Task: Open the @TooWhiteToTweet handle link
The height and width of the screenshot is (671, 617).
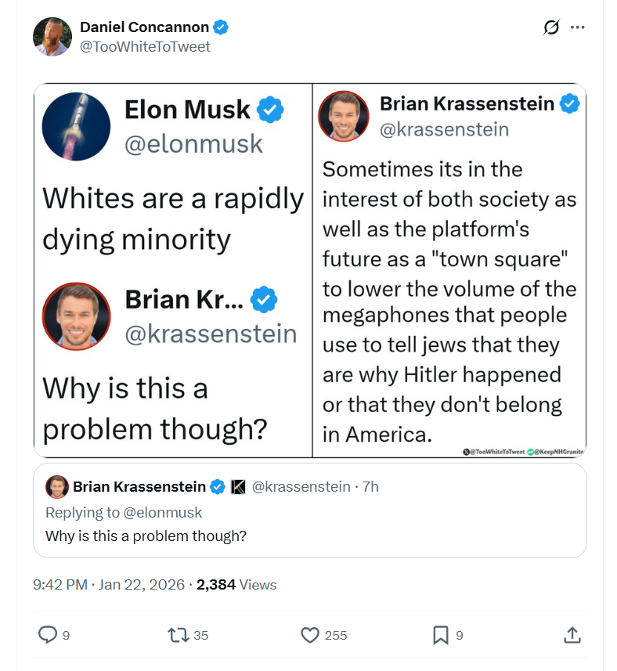Action: click(145, 47)
